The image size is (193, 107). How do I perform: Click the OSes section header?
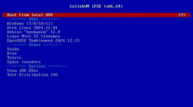34,19
